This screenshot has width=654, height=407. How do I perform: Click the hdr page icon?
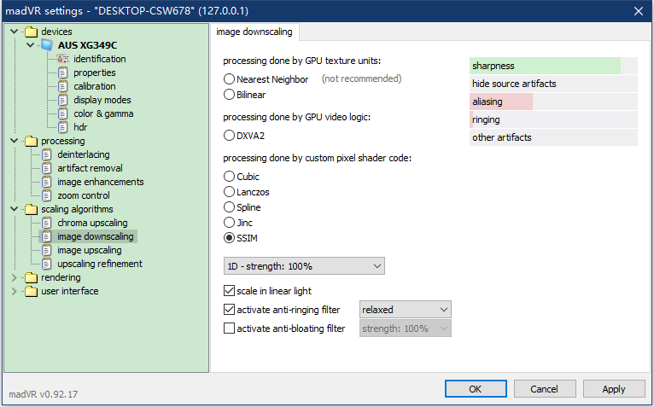62,127
